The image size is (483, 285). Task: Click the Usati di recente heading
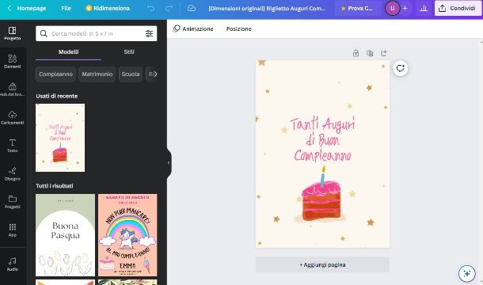pos(57,96)
